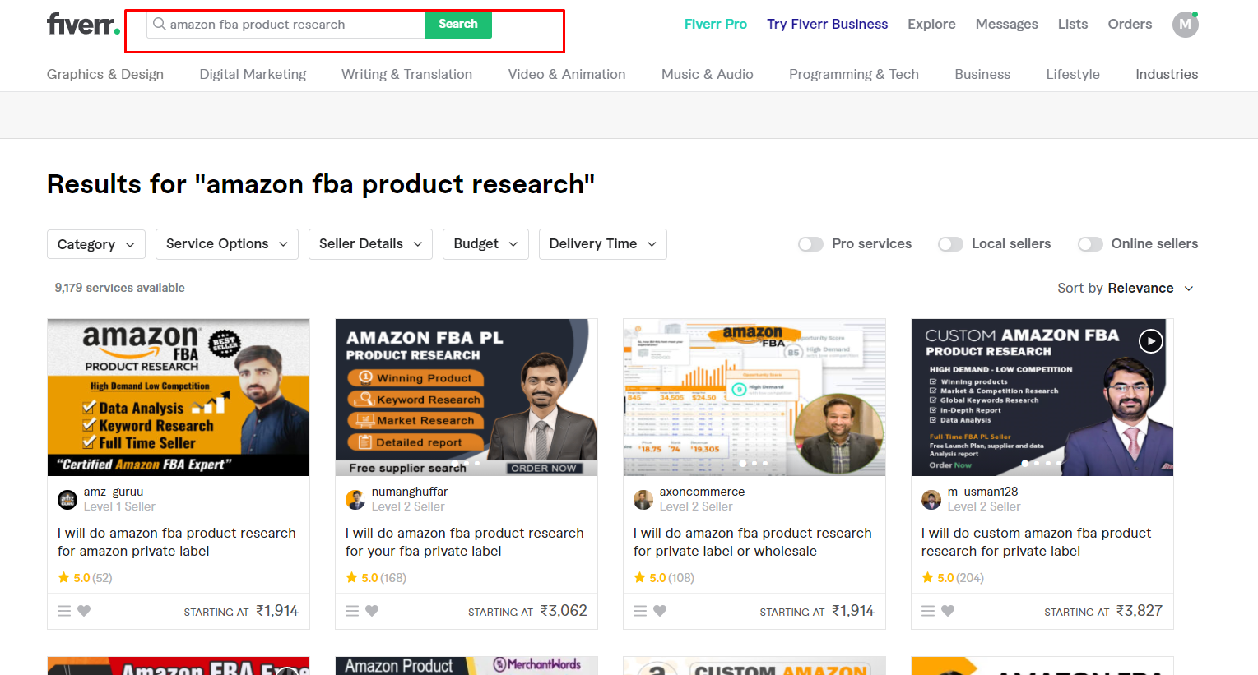Viewport: 1258px width, 675px height.
Task: Open Music & Audio category
Action: click(x=708, y=74)
